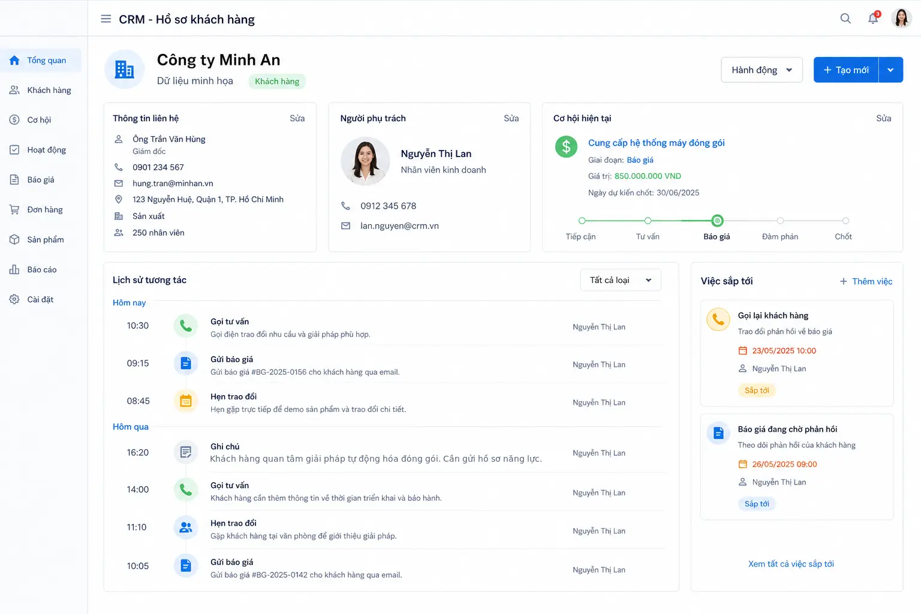Screen dimensions: 921x614
Task: Click the Tạo mới button
Action: 846,70
